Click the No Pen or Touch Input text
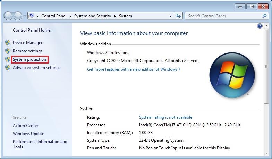This screenshot has height=159, width=272. [185, 148]
